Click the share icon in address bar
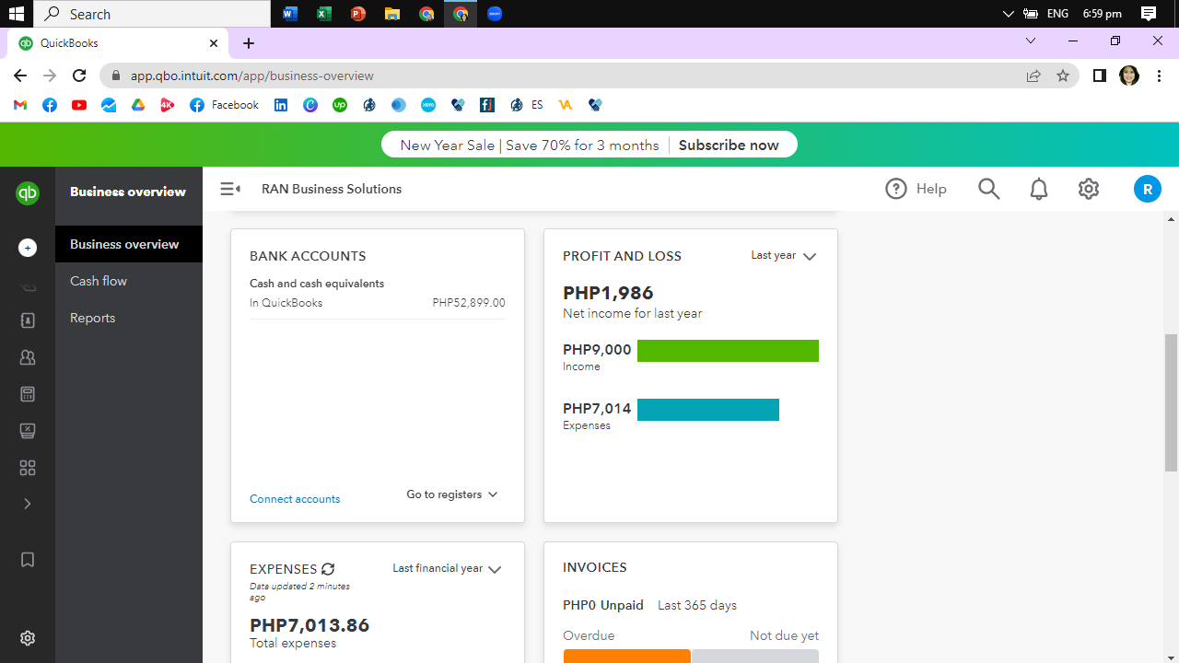 pos(1033,76)
